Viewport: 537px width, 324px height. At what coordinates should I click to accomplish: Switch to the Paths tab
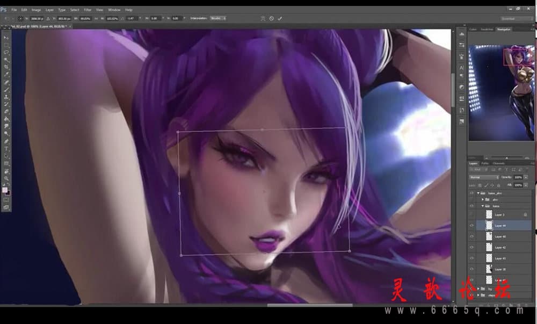pyautogui.click(x=485, y=163)
